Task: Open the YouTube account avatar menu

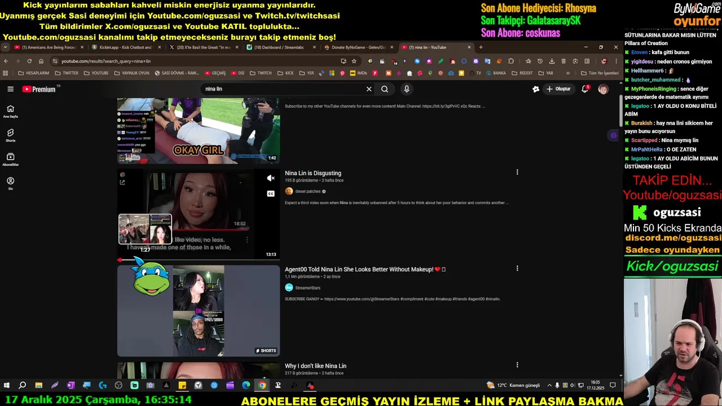Action: [x=603, y=89]
